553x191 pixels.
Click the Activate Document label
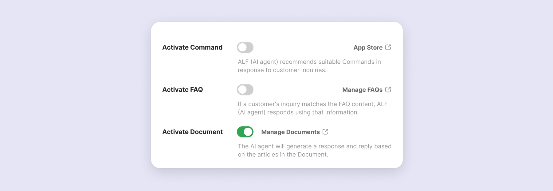point(192,132)
